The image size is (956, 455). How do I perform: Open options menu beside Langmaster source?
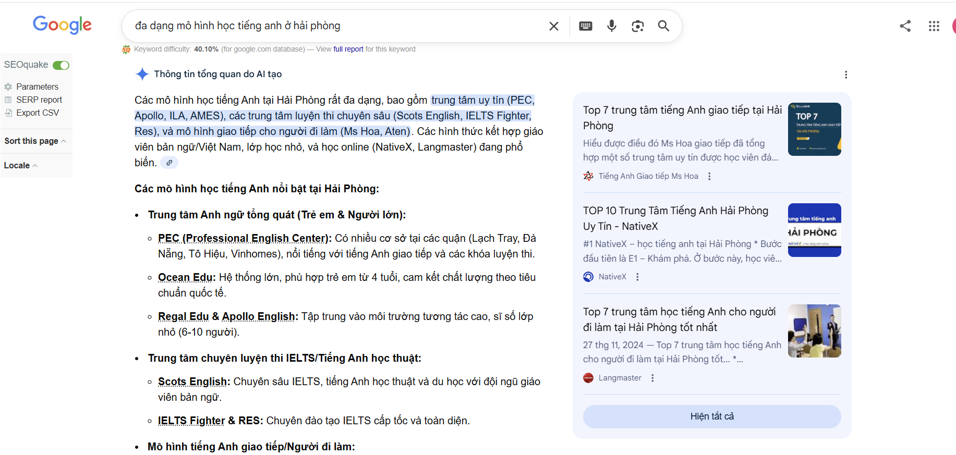(x=652, y=378)
